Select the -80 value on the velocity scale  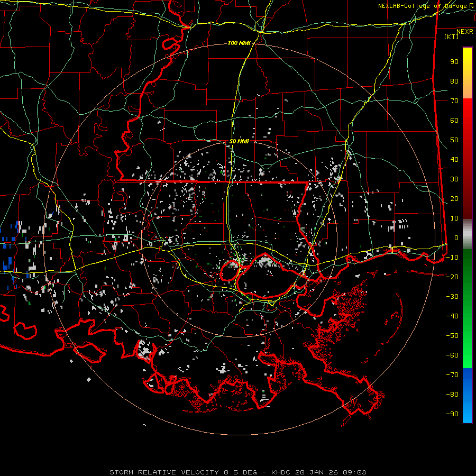click(452, 395)
